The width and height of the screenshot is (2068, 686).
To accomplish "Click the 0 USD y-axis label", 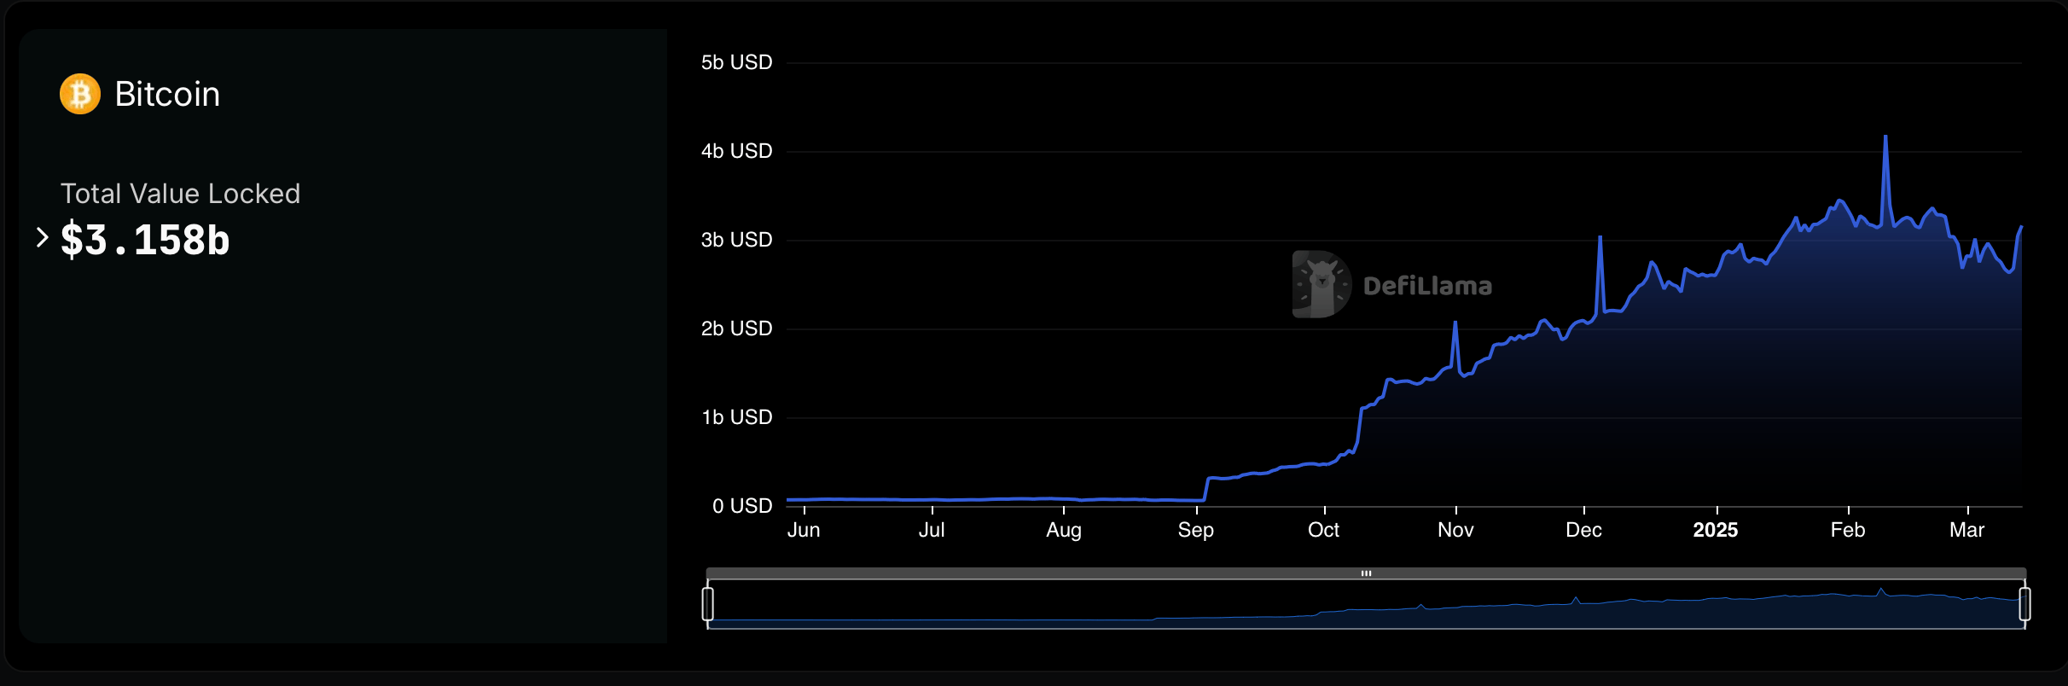I will click(742, 506).
